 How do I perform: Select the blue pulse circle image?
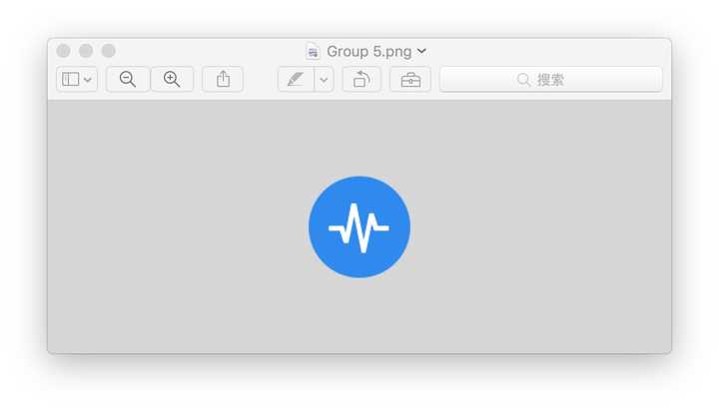coord(359,227)
